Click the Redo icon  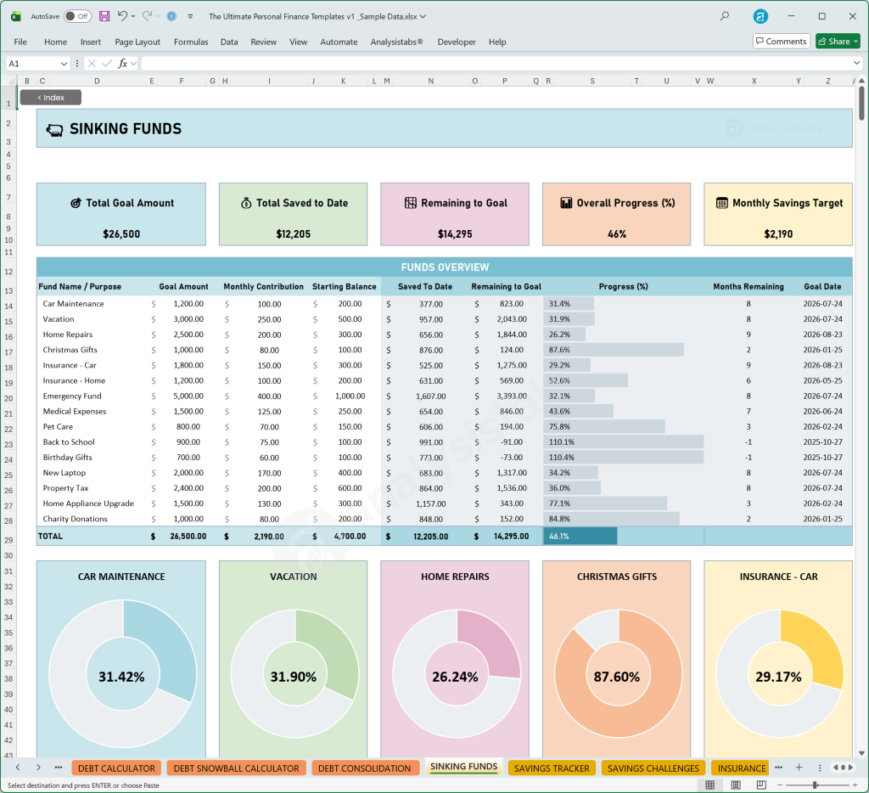pyautogui.click(x=148, y=16)
